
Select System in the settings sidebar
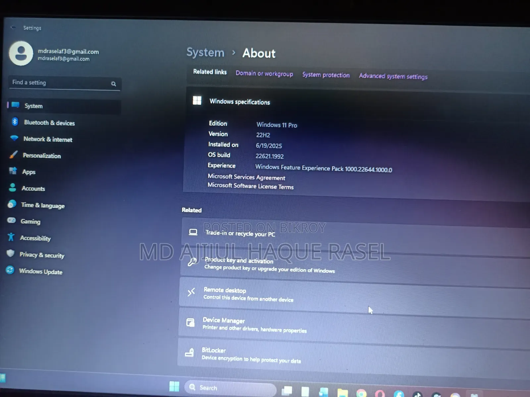point(64,106)
